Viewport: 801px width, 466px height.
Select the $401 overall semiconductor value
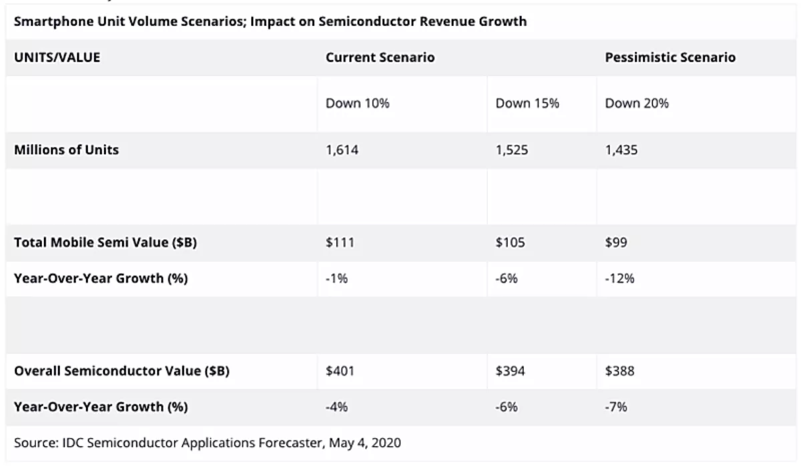click(x=340, y=371)
